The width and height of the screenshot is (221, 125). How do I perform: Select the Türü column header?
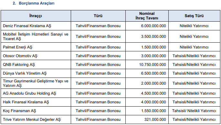click(98, 16)
